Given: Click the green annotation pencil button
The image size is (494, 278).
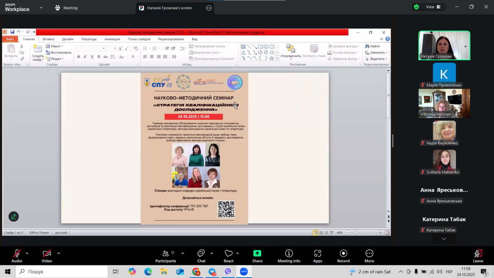Looking at the screenshot, I should 14,217.
